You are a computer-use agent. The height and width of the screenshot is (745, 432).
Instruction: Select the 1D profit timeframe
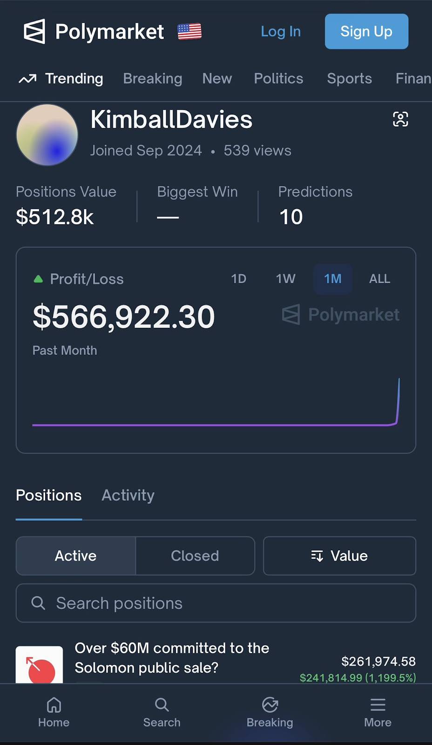(x=238, y=279)
